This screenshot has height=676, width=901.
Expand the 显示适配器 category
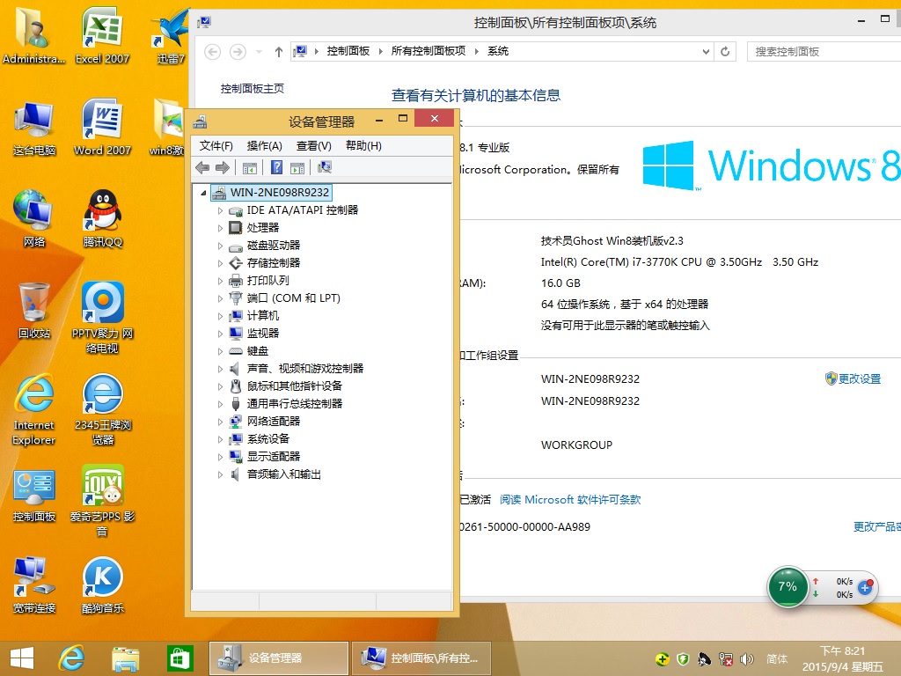pos(220,456)
